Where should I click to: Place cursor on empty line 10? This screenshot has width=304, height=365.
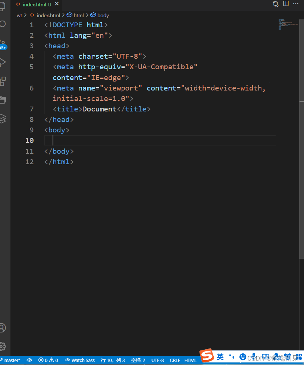160,140
